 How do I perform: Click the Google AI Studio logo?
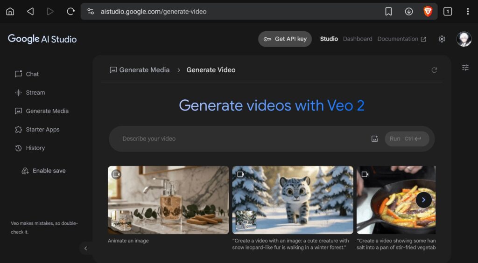coord(42,39)
